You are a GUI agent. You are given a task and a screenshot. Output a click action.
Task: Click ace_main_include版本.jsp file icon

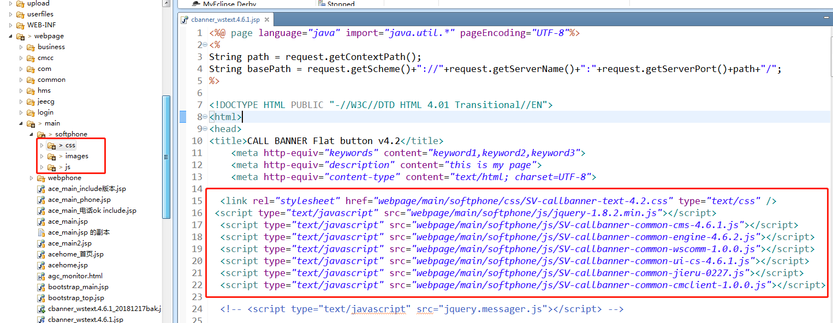pos(41,189)
